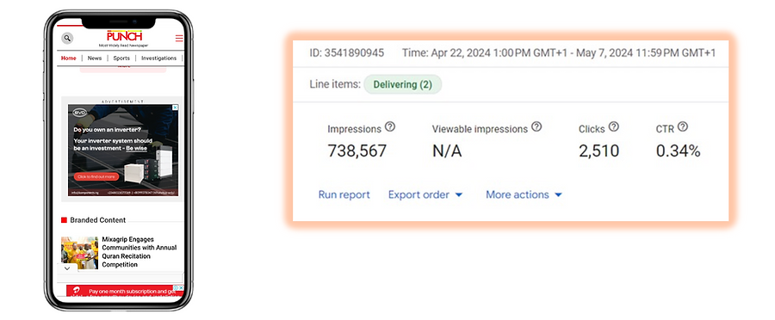This screenshot has width=775, height=320.
Task: Open the search magnifier icon on Punch
Action: [x=66, y=38]
